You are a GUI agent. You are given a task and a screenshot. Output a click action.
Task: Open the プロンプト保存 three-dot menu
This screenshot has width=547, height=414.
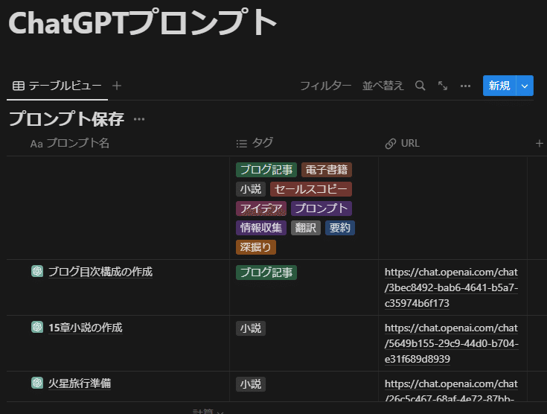coord(139,119)
